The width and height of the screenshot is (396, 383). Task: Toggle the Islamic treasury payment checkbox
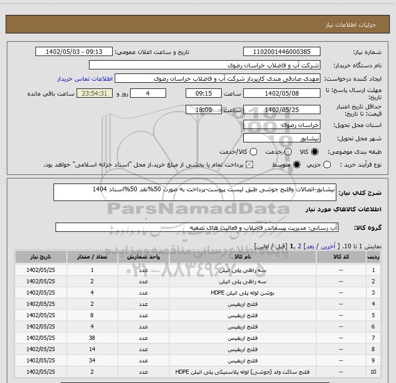click(x=249, y=165)
